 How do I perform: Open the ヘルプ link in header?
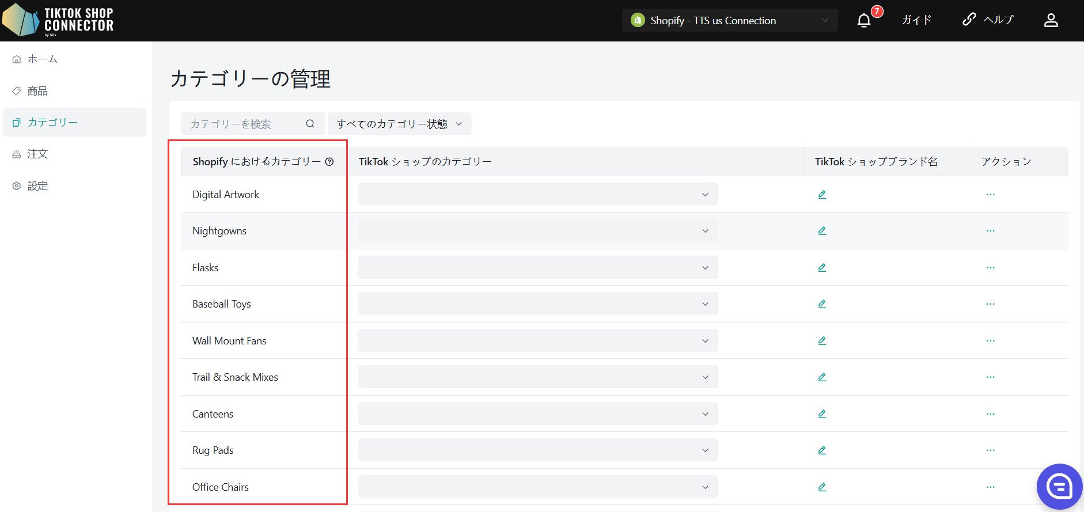coord(988,20)
